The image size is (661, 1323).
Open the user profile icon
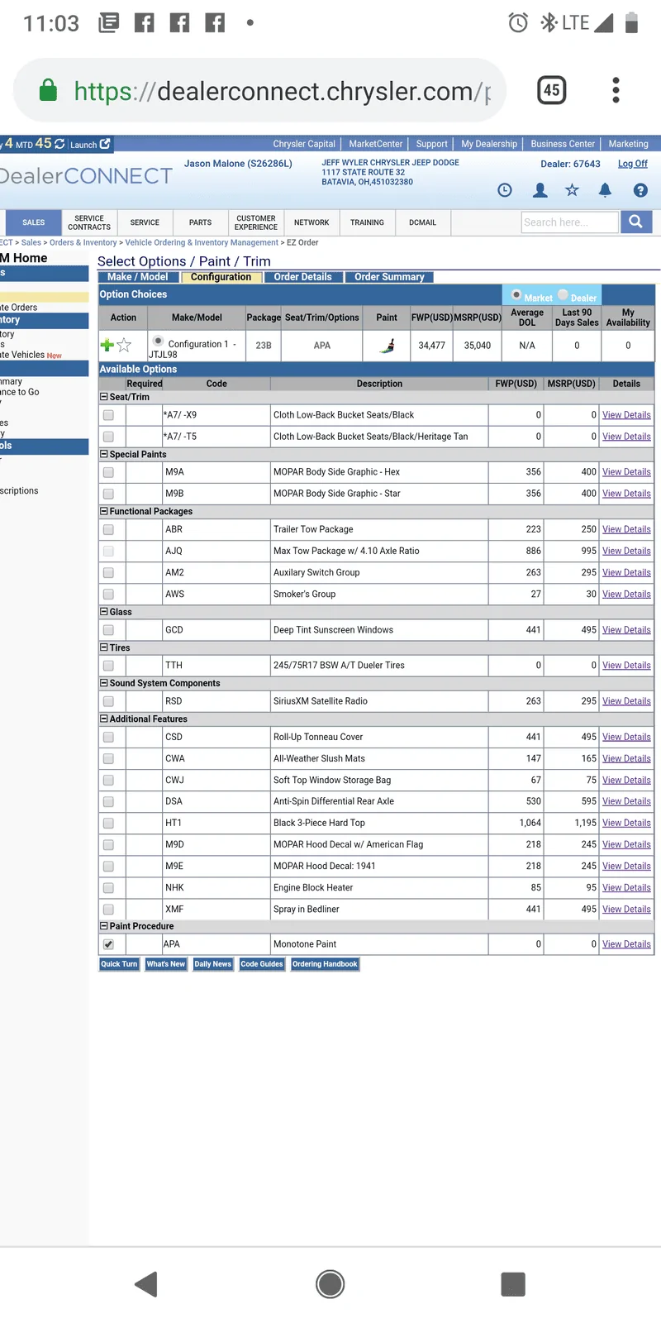tap(540, 190)
